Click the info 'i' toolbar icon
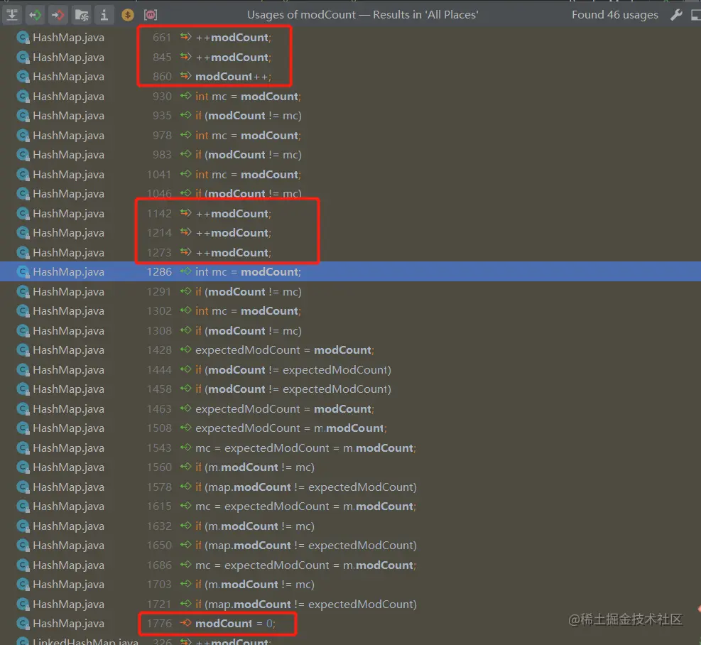The image size is (701, 645). (104, 15)
